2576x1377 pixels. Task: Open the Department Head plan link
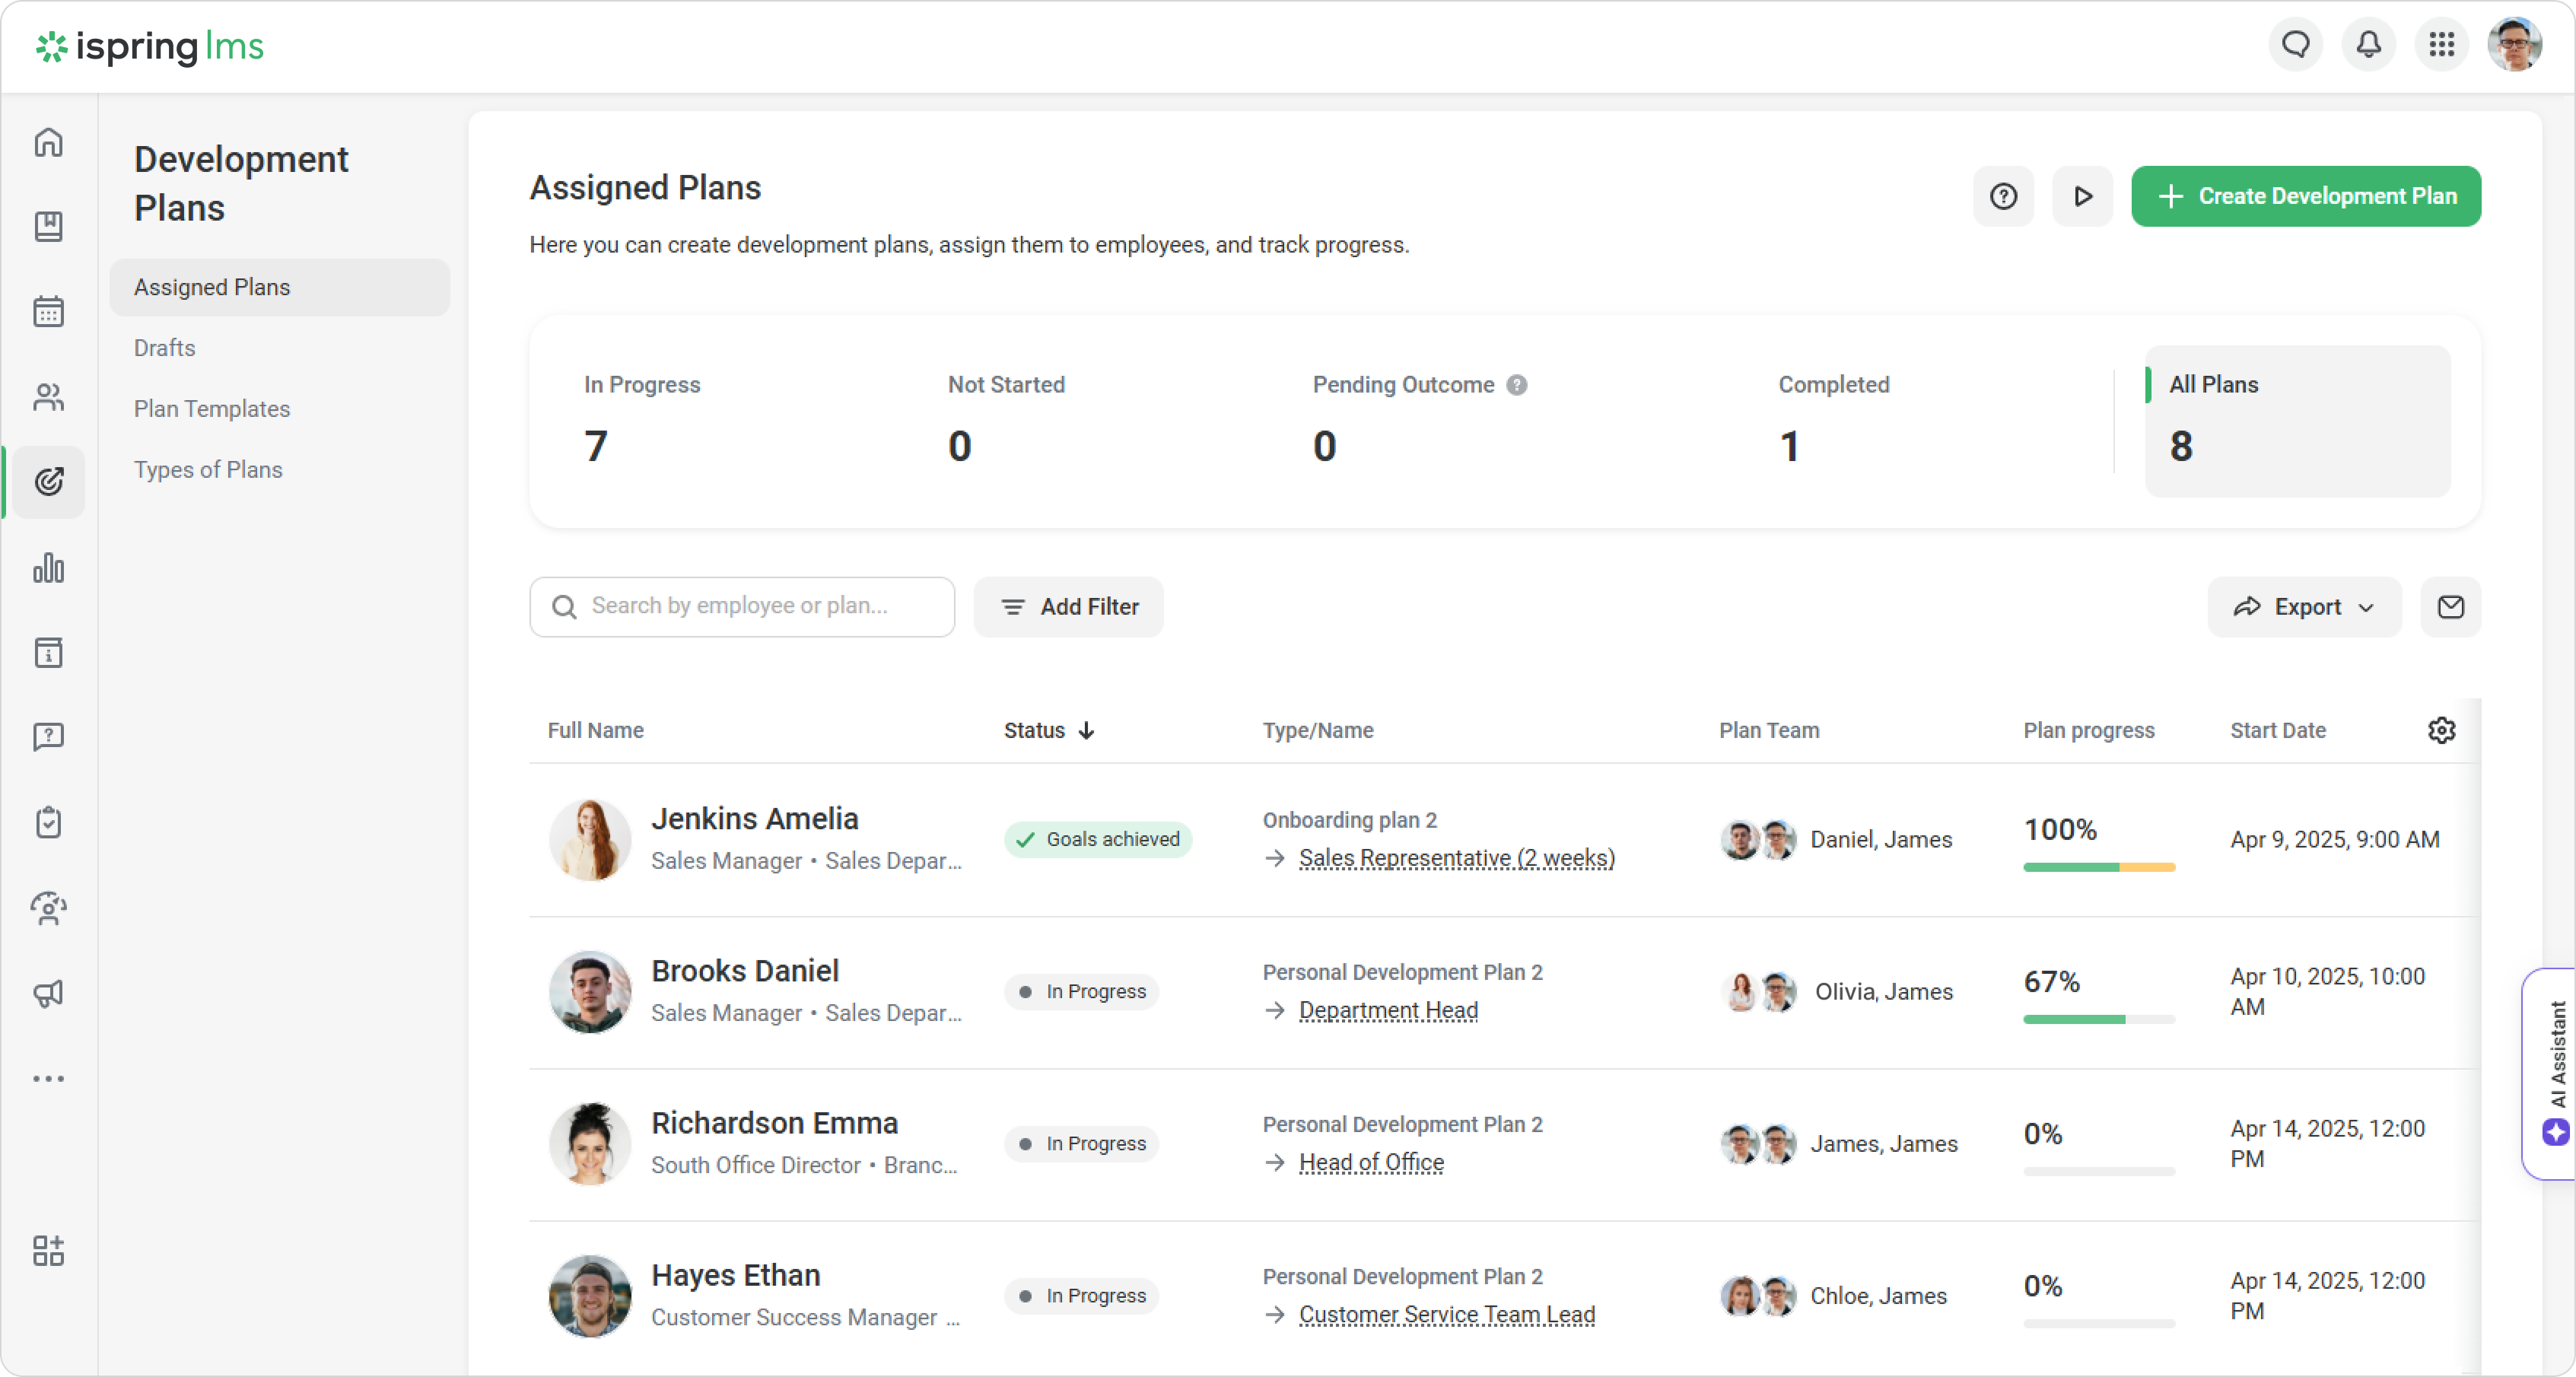click(1388, 1010)
